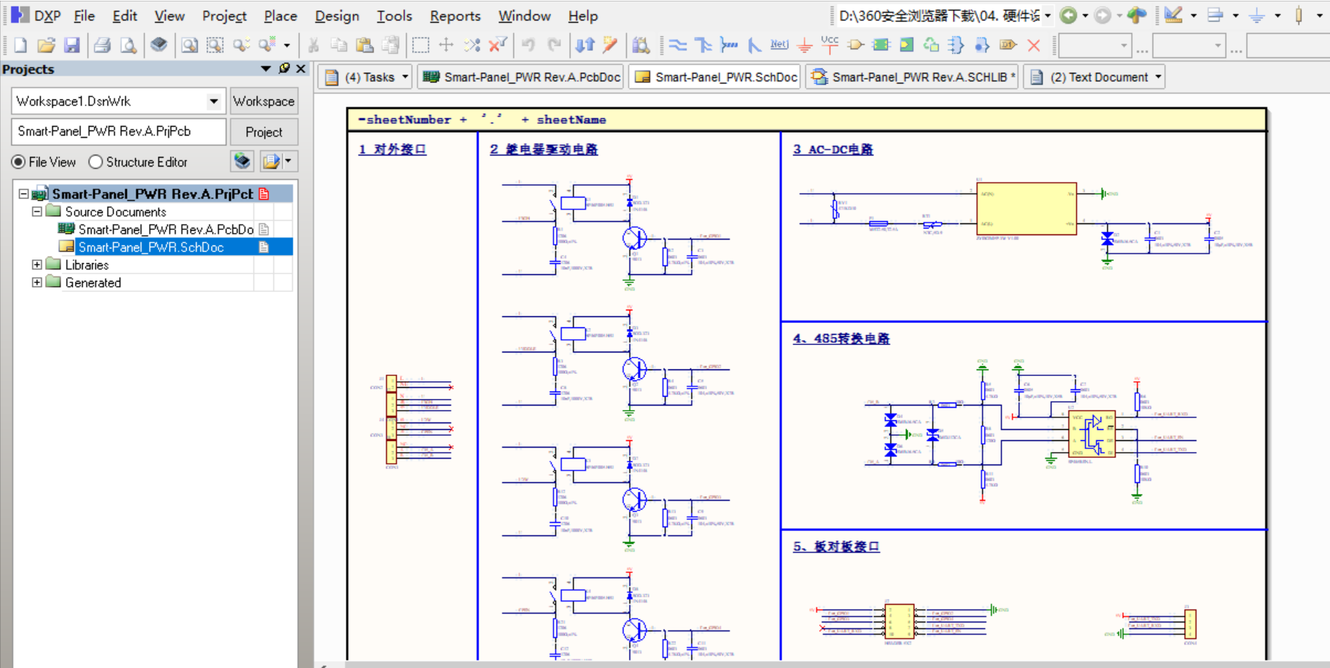Select the Place Net Label tool
This screenshot has width=1330, height=668.
779,46
